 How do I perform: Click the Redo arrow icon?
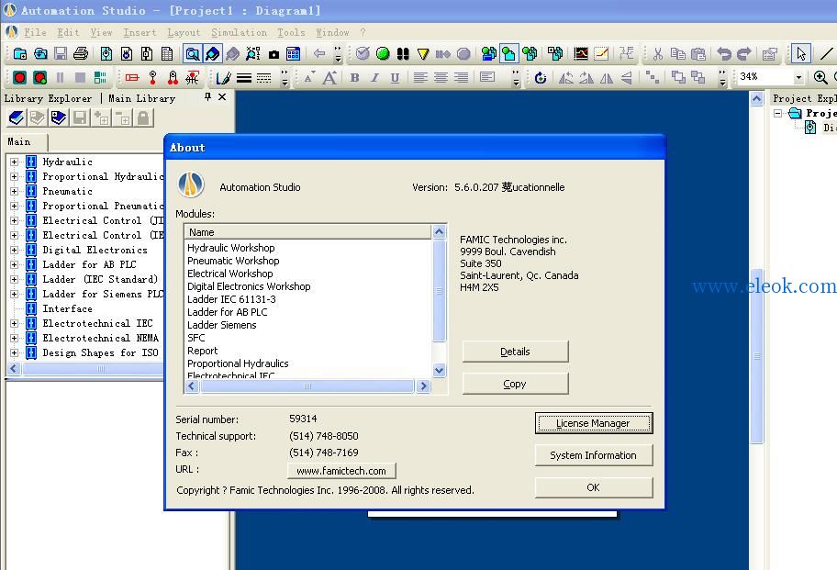click(x=743, y=53)
